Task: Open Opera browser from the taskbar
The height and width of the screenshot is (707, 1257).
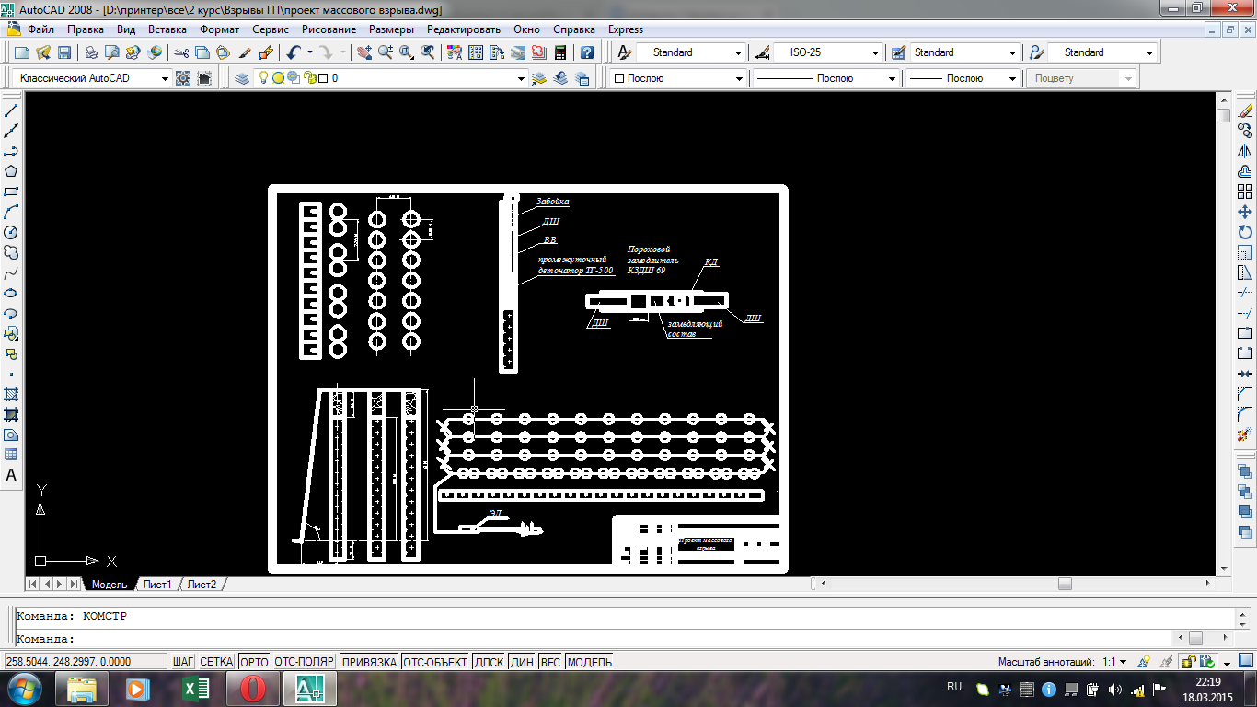Action: point(252,688)
